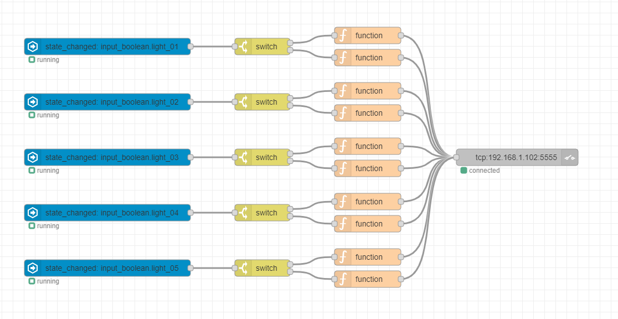Click the output port of the light_04 state_changed node
The width and height of the screenshot is (618, 319).
190,213
